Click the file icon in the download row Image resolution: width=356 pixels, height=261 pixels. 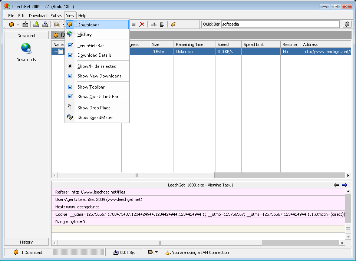[x=60, y=52]
